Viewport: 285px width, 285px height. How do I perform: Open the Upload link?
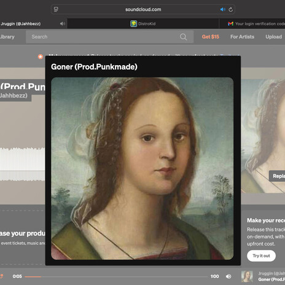click(273, 37)
